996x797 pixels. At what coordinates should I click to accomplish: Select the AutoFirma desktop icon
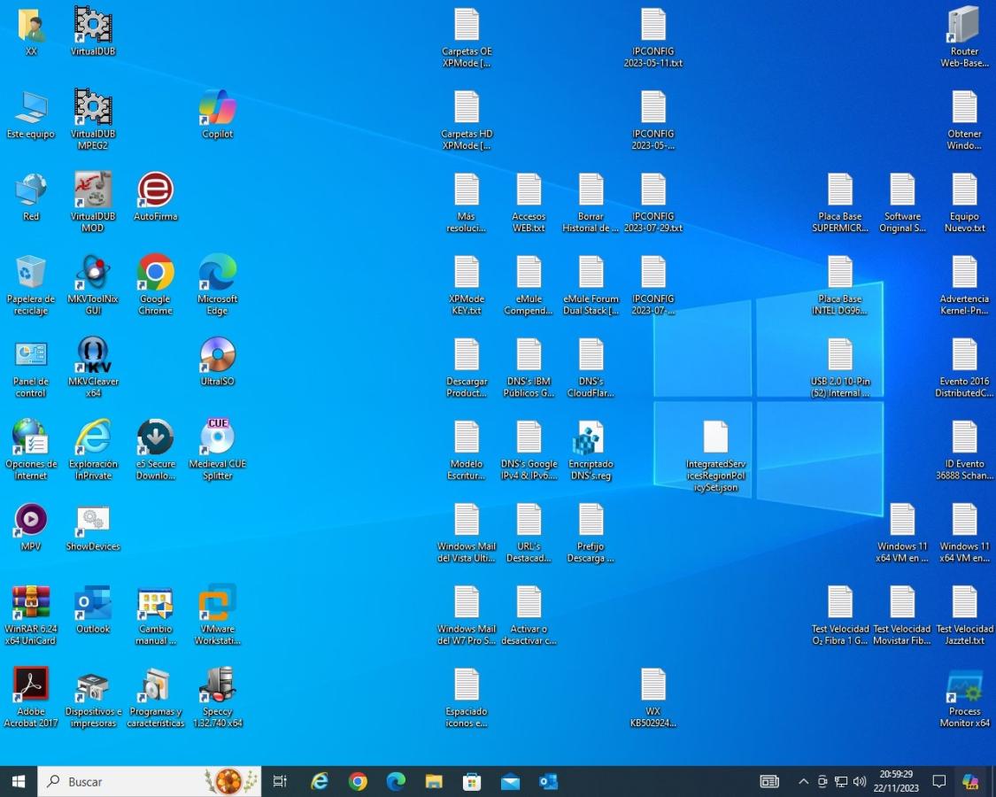click(x=155, y=190)
